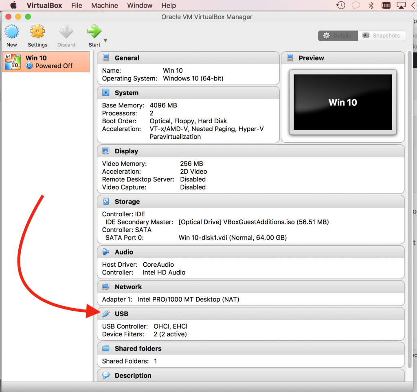The width and height of the screenshot is (417, 392).
Task: Click the Preview section icon
Action: [x=290, y=58]
